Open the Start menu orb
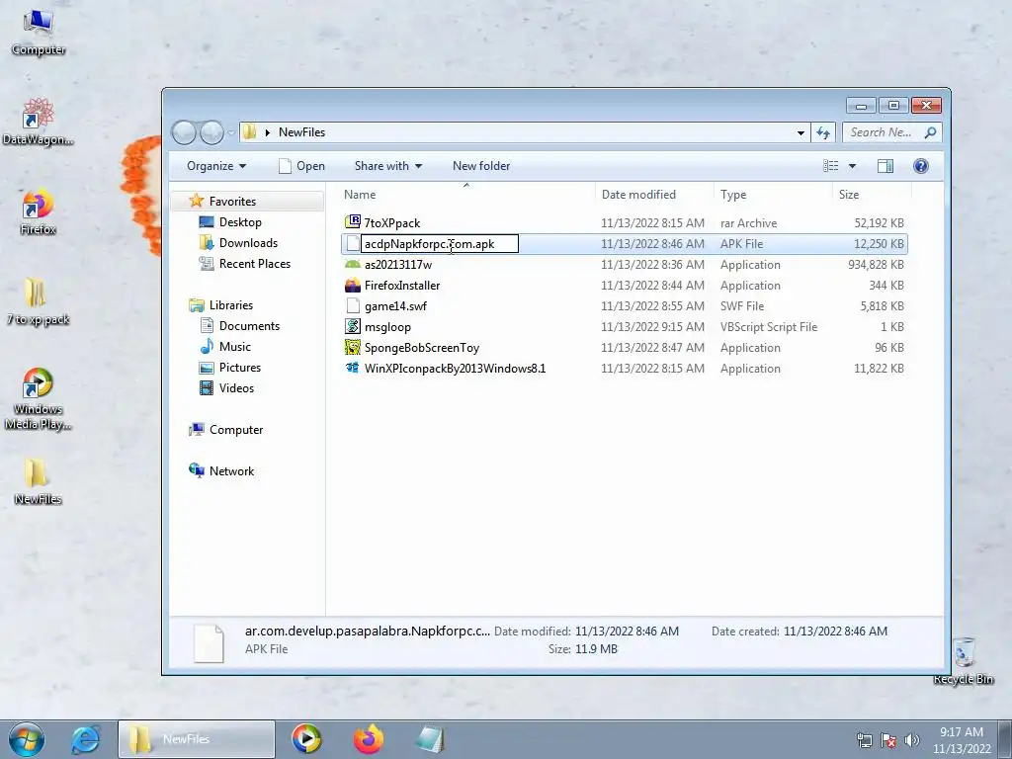Screen dimensions: 1012x759 (x=27, y=739)
